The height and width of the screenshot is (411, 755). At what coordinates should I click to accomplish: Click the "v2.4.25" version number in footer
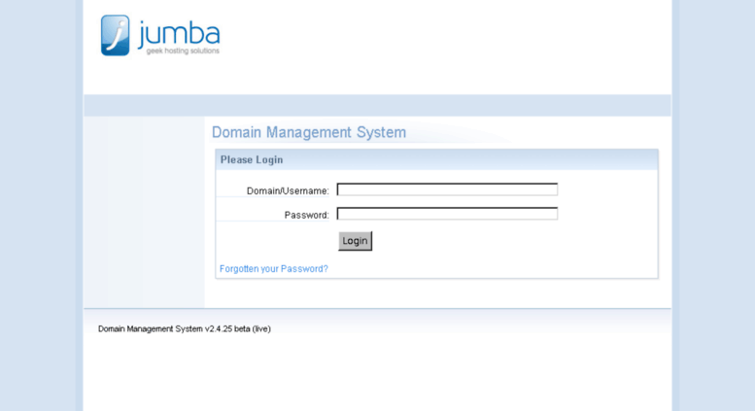[218, 329]
